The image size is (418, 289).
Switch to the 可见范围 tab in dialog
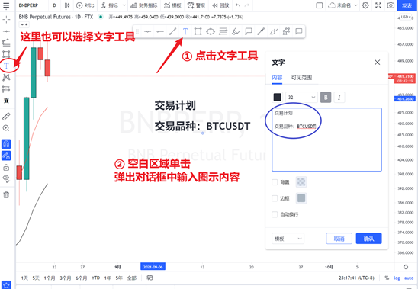[x=301, y=78]
